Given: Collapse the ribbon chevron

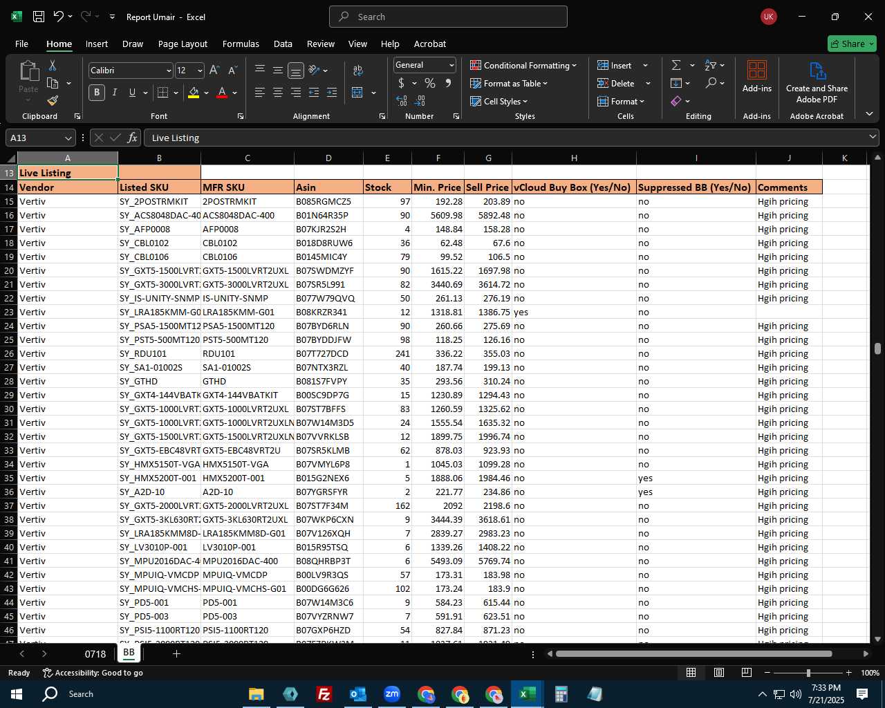Looking at the screenshot, I should click(869, 114).
